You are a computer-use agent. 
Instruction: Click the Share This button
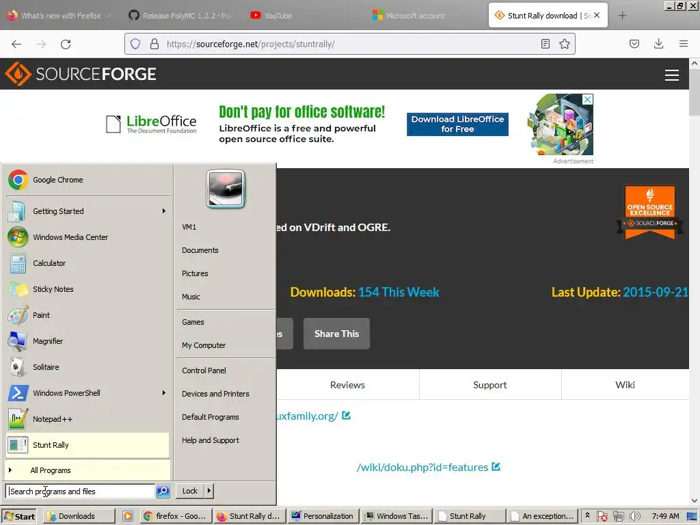click(x=336, y=334)
